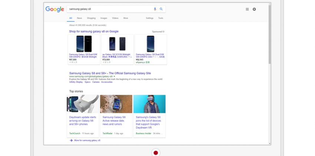Open the Tools menu
The height and width of the screenshot is (156, 315).
[x=160, y=18]
